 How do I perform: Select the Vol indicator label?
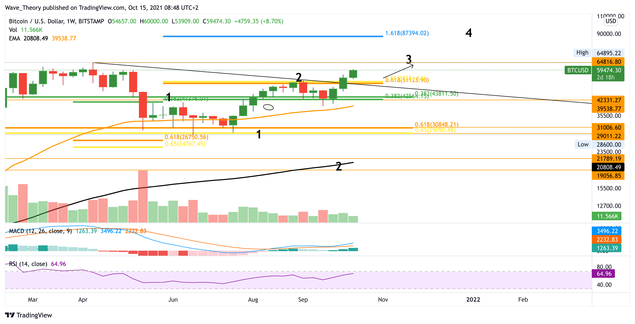coord(13,30)
